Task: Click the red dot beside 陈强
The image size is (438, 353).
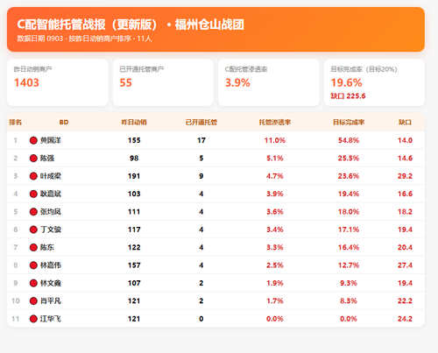Action: click(33, 159)
